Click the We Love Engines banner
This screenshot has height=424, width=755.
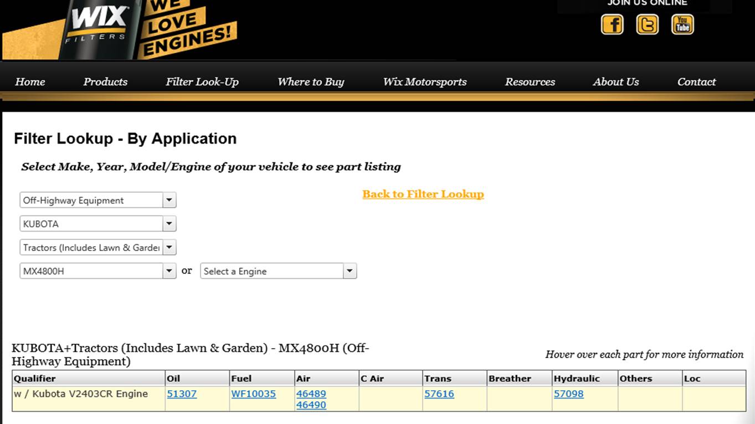pyautogui.click(x=187, y=28)
